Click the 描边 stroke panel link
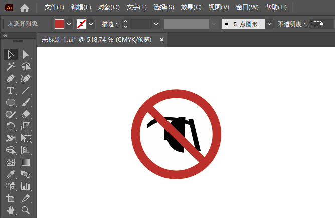 (110, 24)
